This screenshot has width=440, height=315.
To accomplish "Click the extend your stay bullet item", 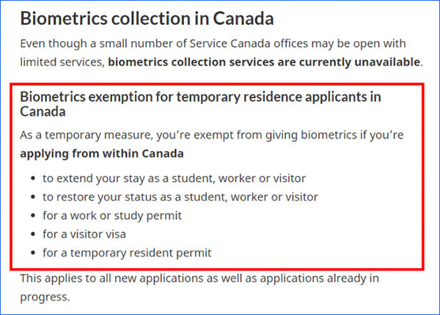I will point(174,178).
